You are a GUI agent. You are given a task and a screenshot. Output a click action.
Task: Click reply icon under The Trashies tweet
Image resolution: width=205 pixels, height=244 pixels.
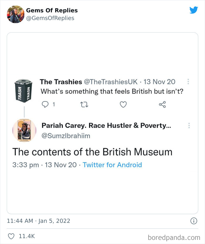[x=45, y=104]
